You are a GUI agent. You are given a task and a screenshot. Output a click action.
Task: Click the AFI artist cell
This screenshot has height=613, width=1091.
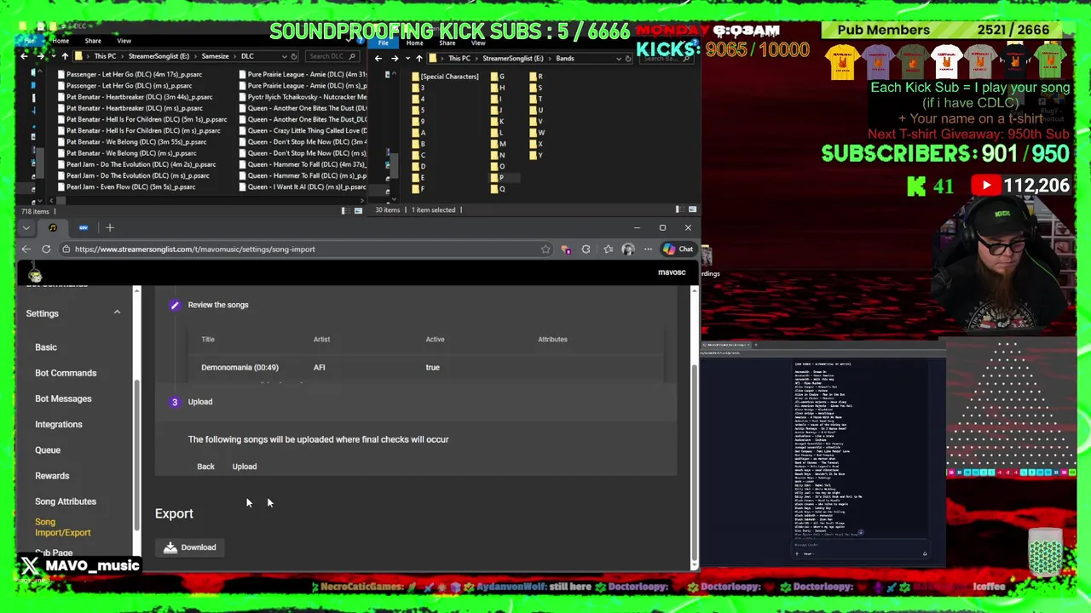click(319, 367)
